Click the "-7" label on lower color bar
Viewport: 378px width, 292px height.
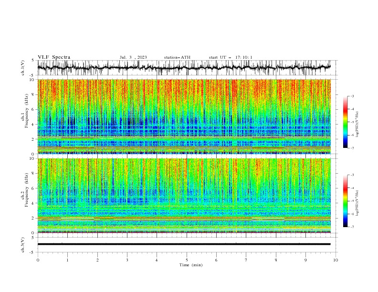(x=352, y=227)
